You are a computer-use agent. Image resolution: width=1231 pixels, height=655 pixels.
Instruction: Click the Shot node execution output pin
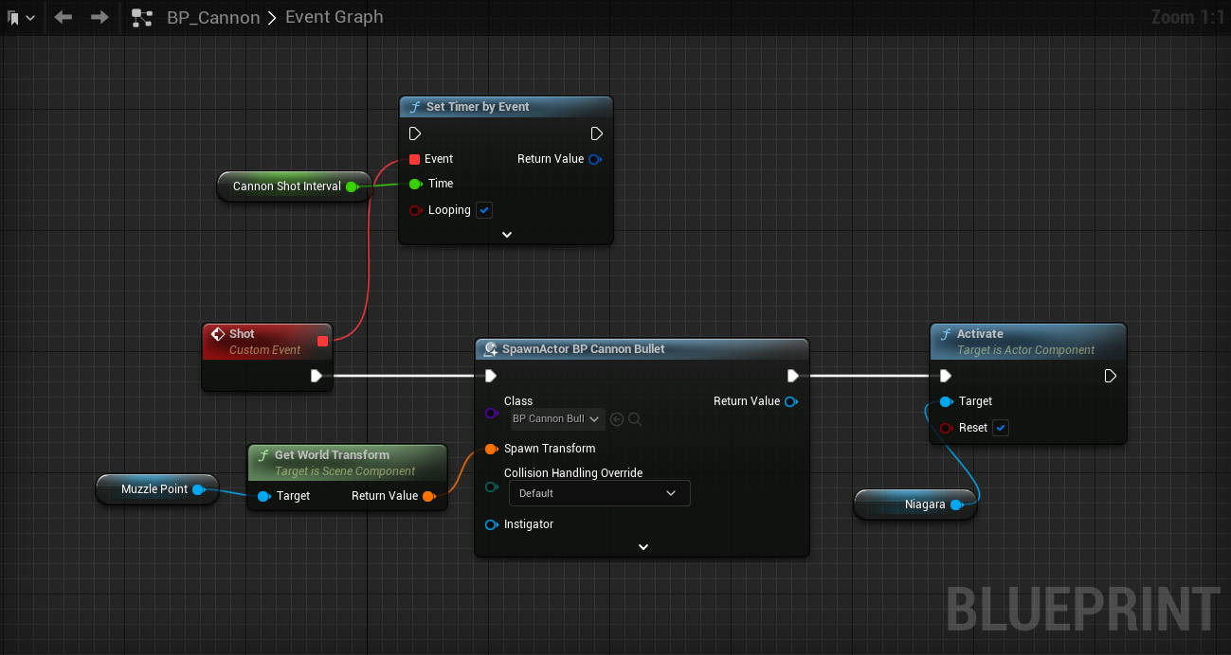317,376
